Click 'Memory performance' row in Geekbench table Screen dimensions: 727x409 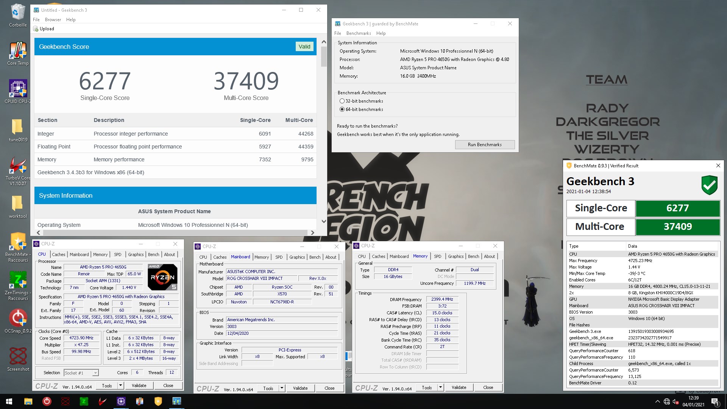click(175, 159)
